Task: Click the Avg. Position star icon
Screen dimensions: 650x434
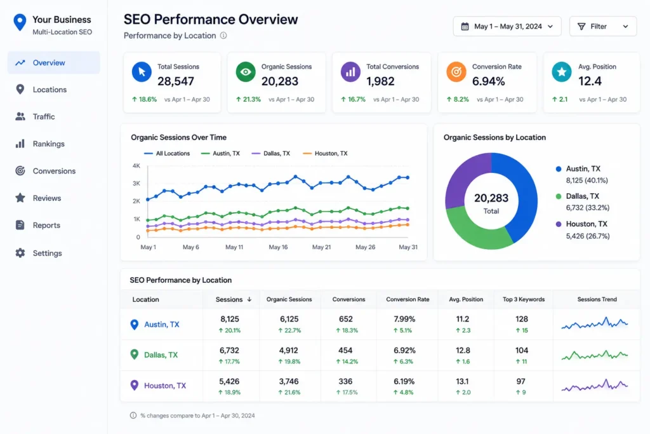Action: coord(562,72)
